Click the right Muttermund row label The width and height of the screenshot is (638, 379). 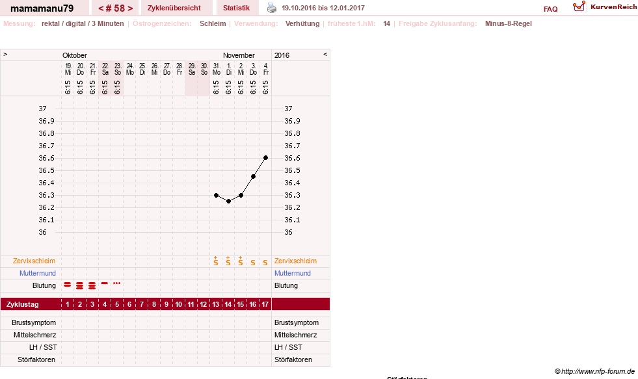(293, 273)
